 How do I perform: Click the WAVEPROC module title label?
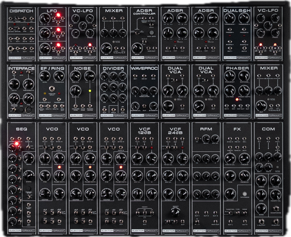[x=145, y=69]
